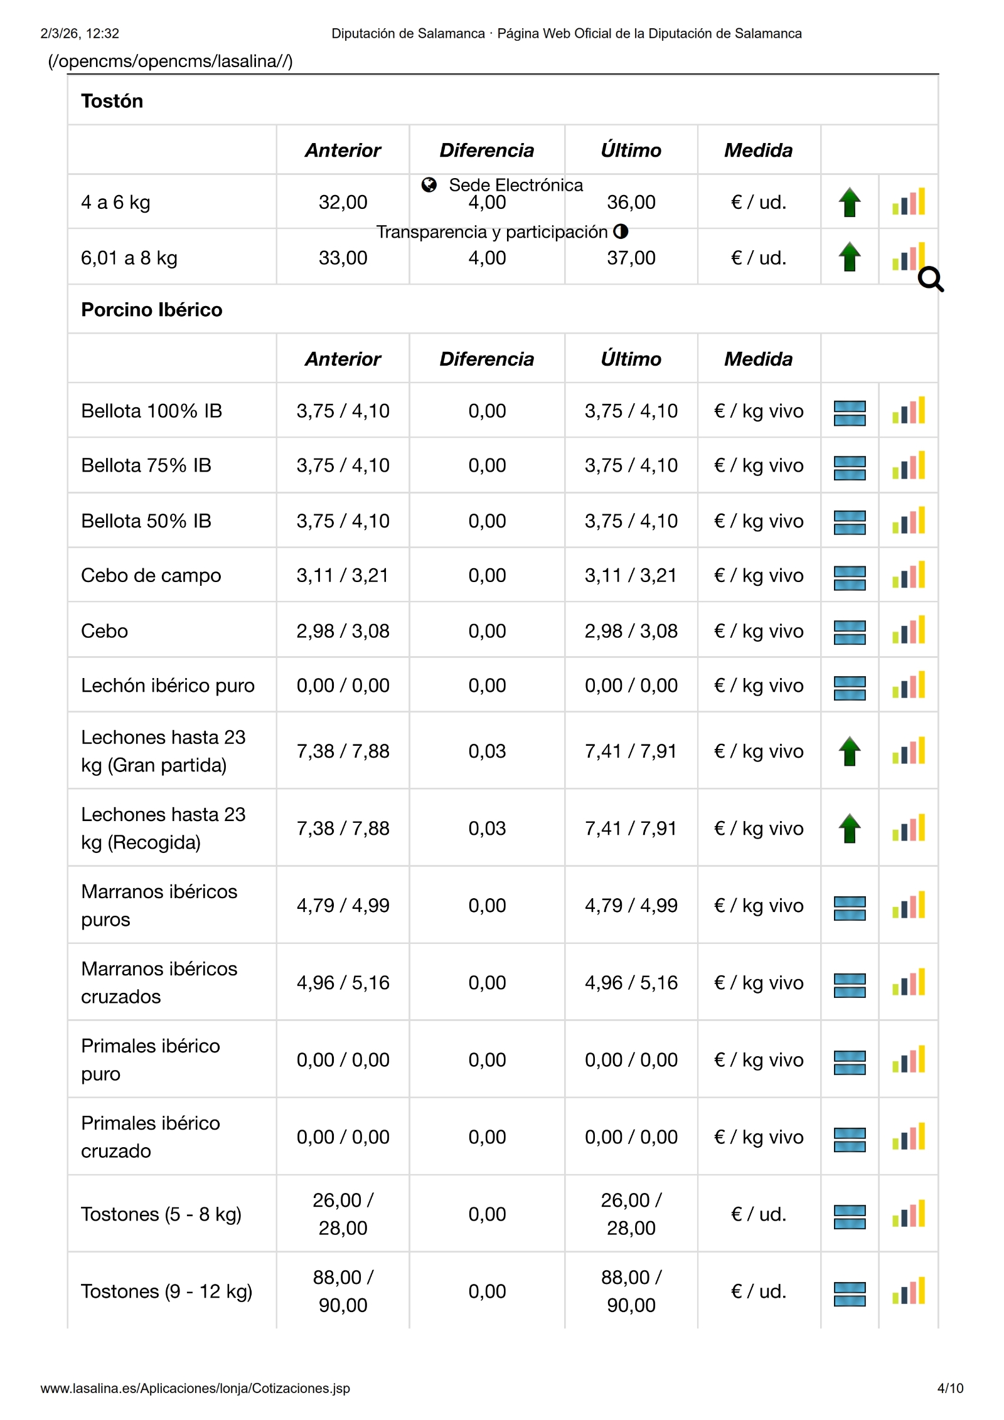
Task: Open price chart for Lechón ibérico puro
Action: click(x=908, y=686)
